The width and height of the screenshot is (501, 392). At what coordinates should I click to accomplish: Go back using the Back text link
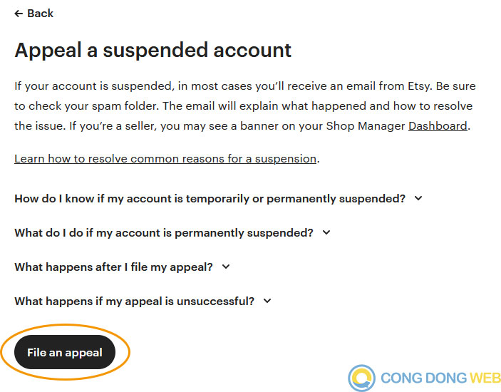coord(40,14)
